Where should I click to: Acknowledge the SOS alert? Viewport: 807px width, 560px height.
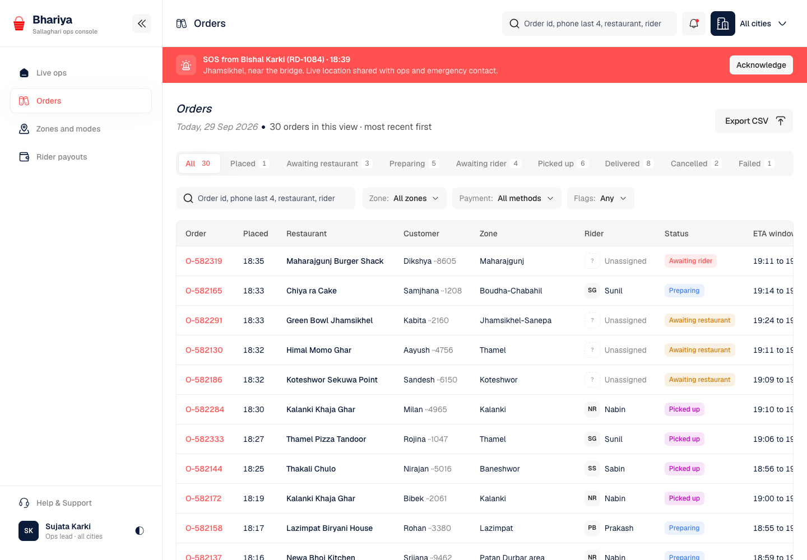pos(761,65)
